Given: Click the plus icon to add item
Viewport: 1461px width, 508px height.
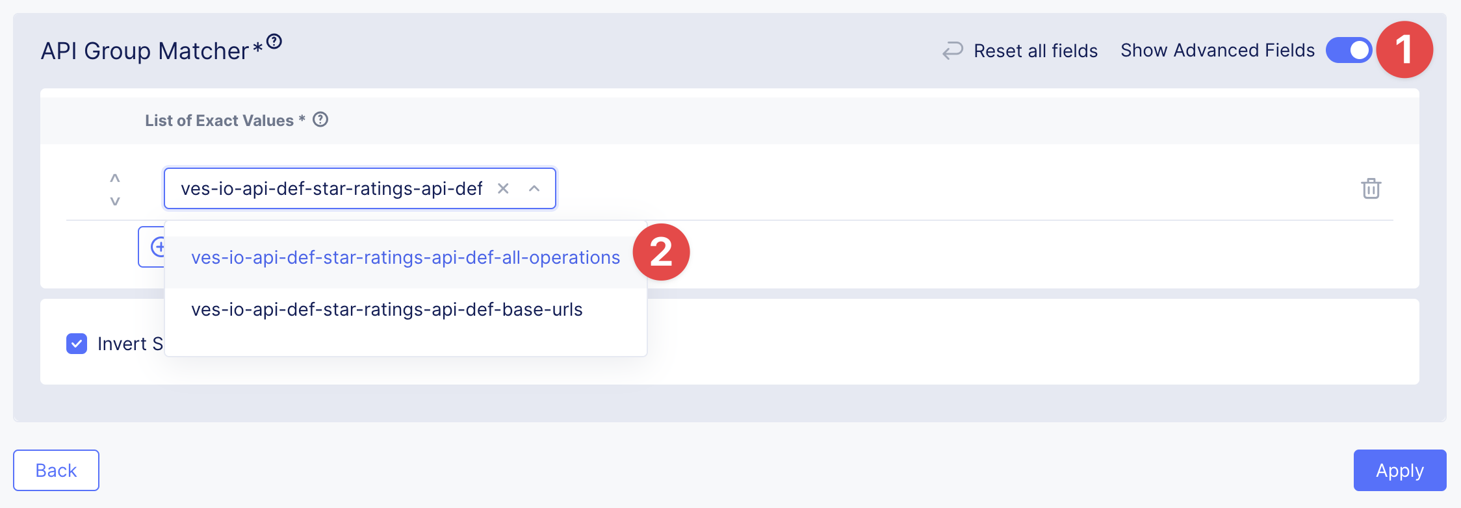Looking at the screenshot, I should coord(156,247).
